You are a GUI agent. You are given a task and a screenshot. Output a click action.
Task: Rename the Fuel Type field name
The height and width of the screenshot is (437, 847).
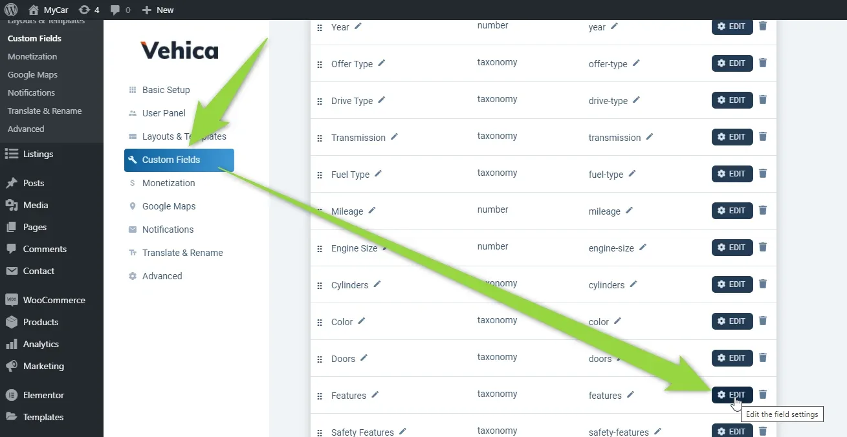379,174
